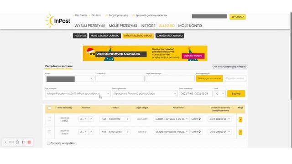292x164 pixels.
Task: Switch to ZAMÓWIENIA ALLEGRO subtab
Action: [170, 36]
